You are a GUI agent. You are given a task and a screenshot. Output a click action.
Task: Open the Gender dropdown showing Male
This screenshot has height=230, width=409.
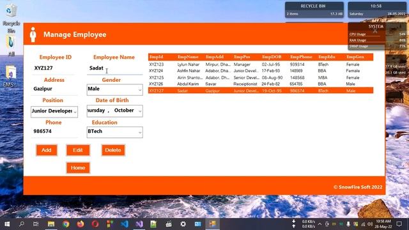tap(115, 89)
